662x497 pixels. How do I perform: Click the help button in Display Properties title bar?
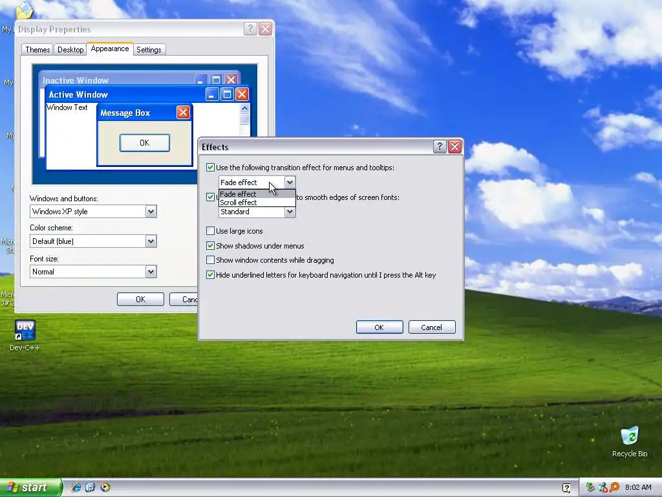click(250, 28)
